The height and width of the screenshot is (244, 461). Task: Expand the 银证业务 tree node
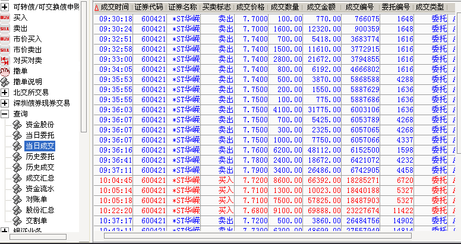[5, 230]
